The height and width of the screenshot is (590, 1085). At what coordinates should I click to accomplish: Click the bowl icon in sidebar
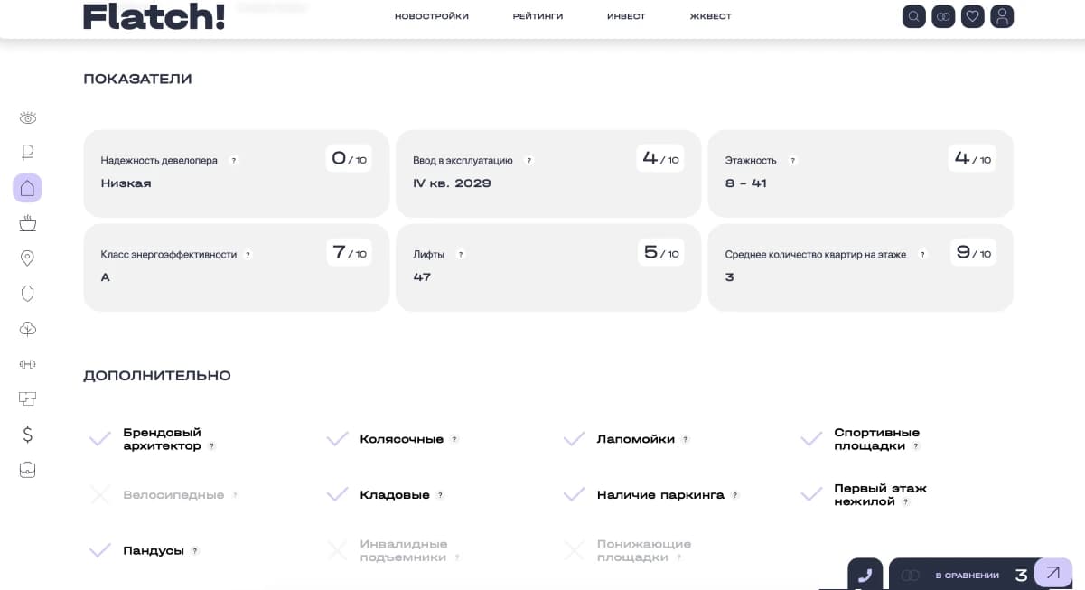pyautogui.click(x=28, y=223)
